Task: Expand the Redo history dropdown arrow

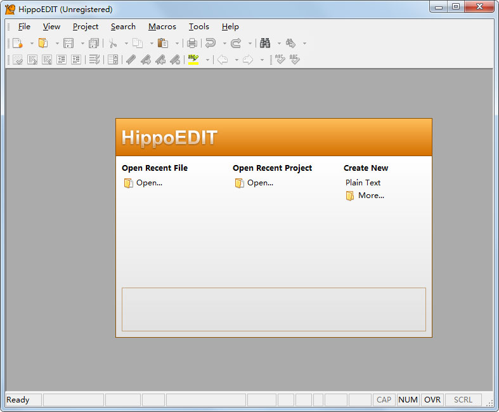Action: [250, 43]
